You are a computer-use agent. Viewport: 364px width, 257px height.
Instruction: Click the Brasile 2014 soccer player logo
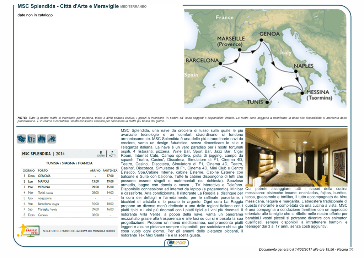[x=28, y=231]
